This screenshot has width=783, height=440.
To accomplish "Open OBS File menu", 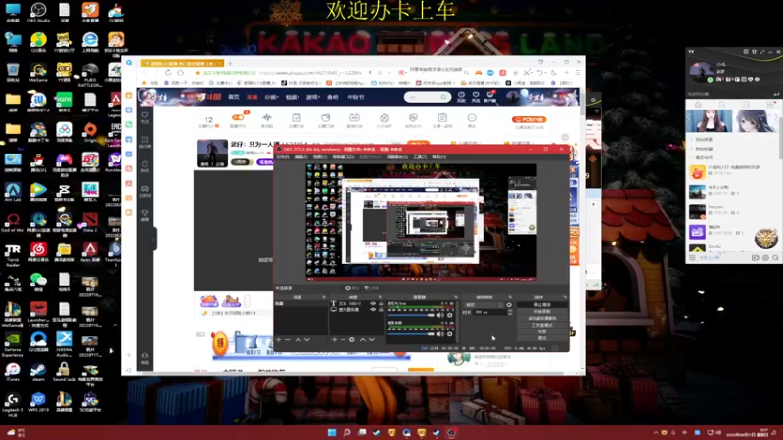I will (283, 157).
